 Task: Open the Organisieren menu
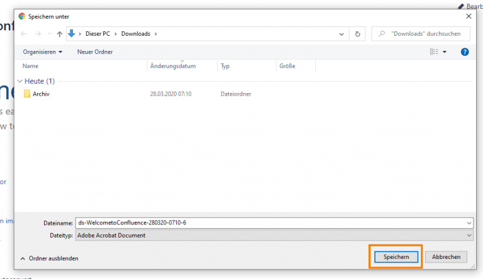coord(43,52)
